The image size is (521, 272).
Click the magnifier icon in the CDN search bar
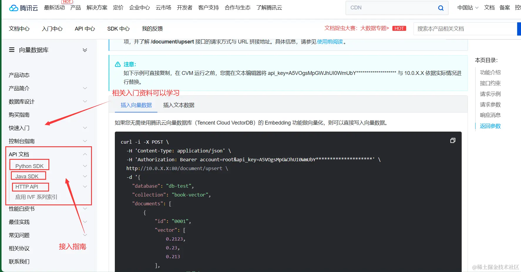pos(441,8)
